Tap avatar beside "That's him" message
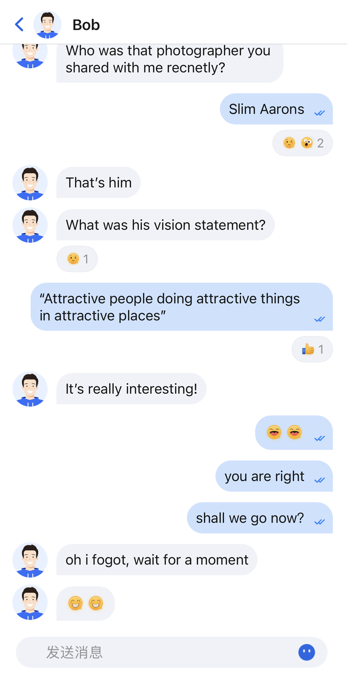This screenshot has height=687, width=347. (30, 183)
